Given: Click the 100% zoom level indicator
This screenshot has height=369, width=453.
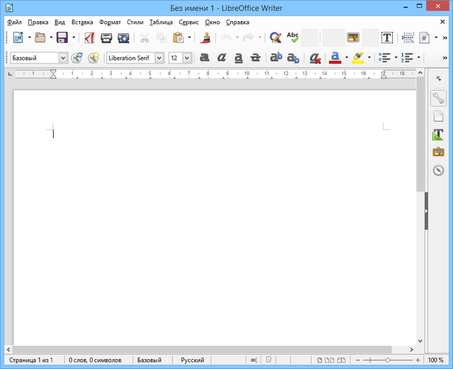Looking at the screenshot, I should click(x=437, y=361).
